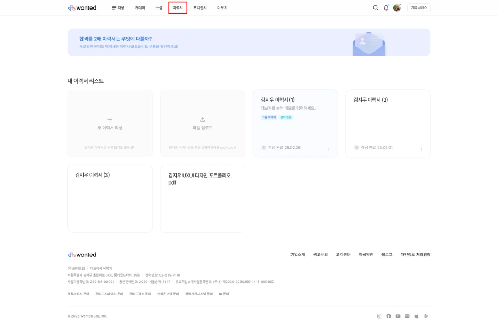Open the 채용 menu

click(x=118, y=7)
